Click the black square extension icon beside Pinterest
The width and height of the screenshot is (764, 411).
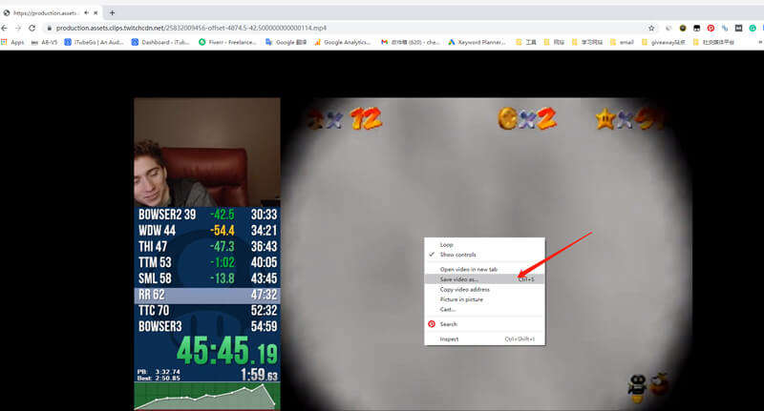click(x=697, y=29)
